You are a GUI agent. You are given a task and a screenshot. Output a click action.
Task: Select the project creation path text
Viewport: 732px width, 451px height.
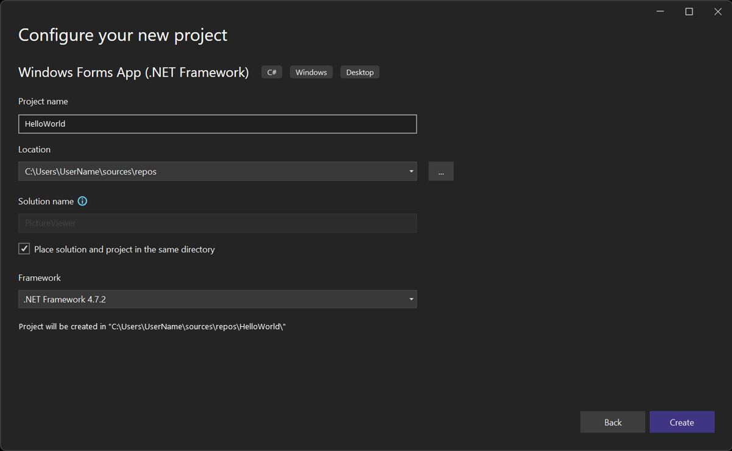coord(152,326)
